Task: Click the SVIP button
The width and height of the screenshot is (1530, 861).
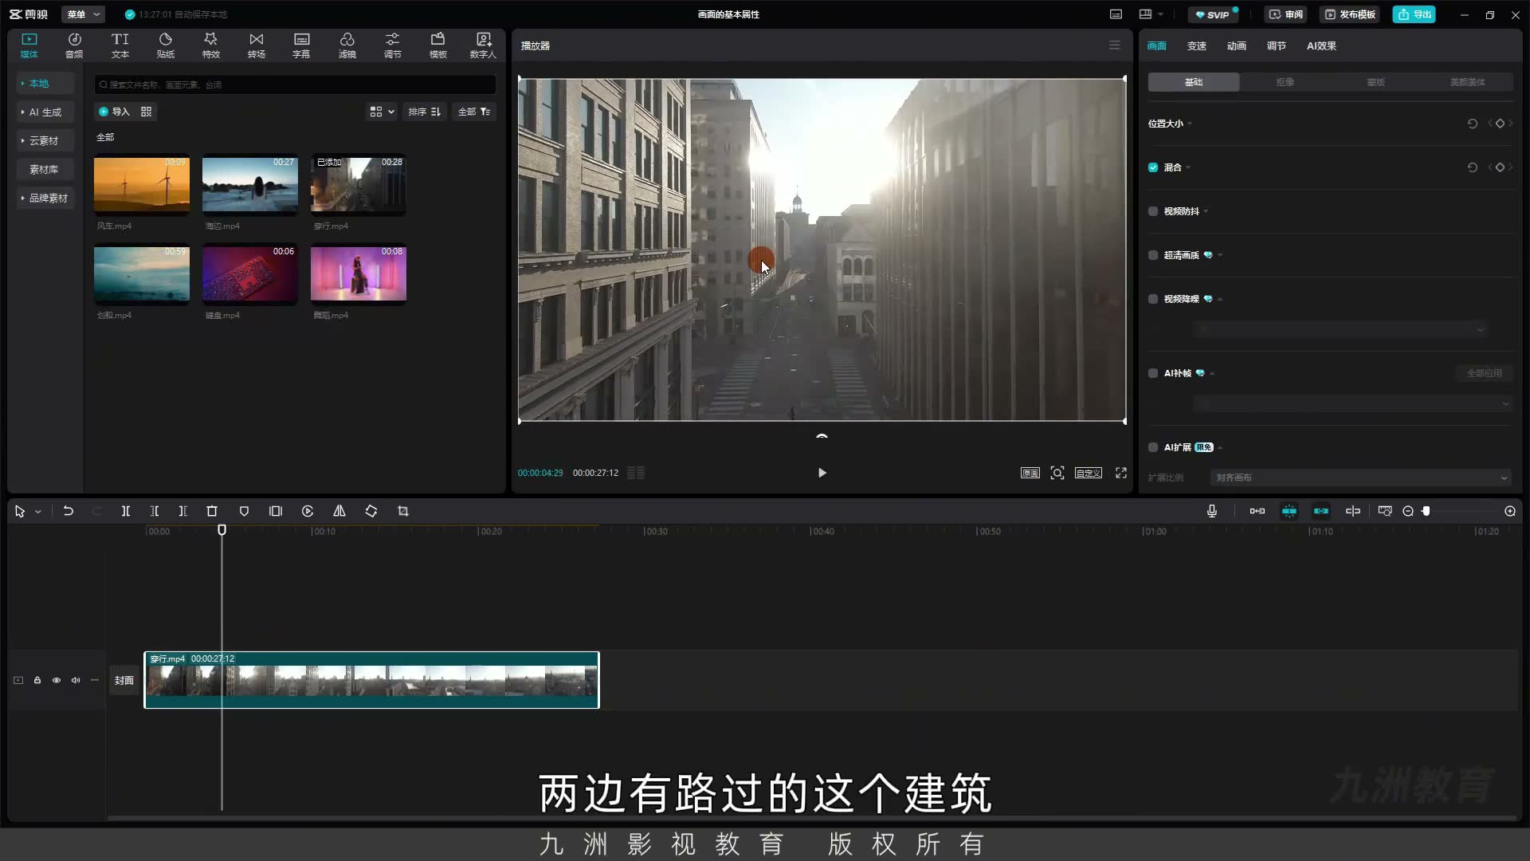Action: pos(1213,14)
